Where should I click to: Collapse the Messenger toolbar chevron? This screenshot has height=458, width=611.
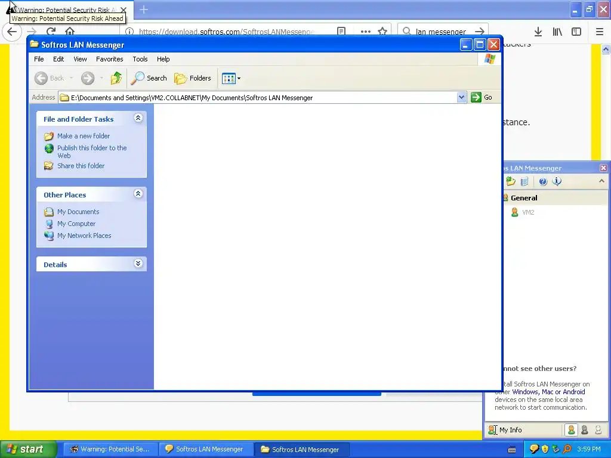click(601, 181)
